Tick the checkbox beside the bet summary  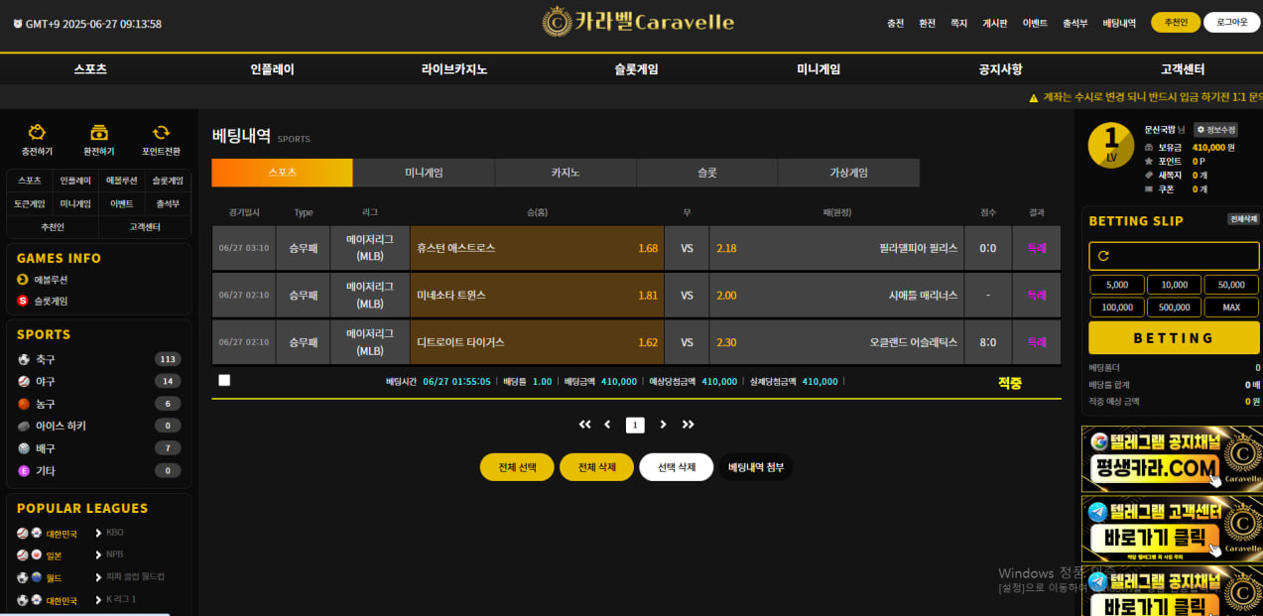pos(224,380)
